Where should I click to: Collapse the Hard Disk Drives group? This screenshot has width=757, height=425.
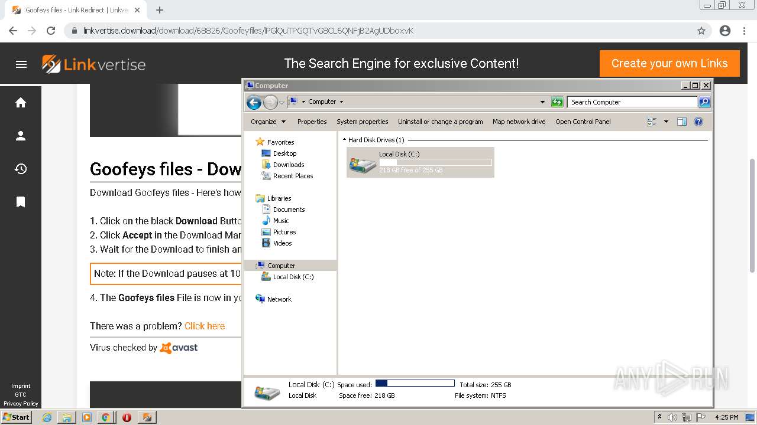(345, 140)
